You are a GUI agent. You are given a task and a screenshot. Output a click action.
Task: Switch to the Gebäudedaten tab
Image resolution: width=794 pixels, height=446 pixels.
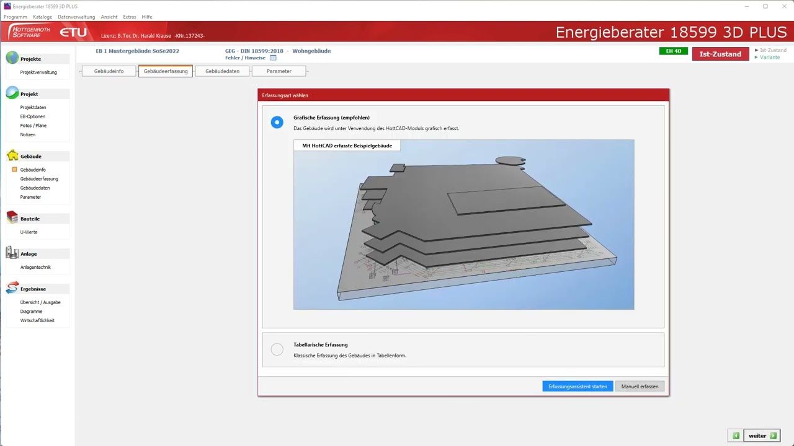222,71
